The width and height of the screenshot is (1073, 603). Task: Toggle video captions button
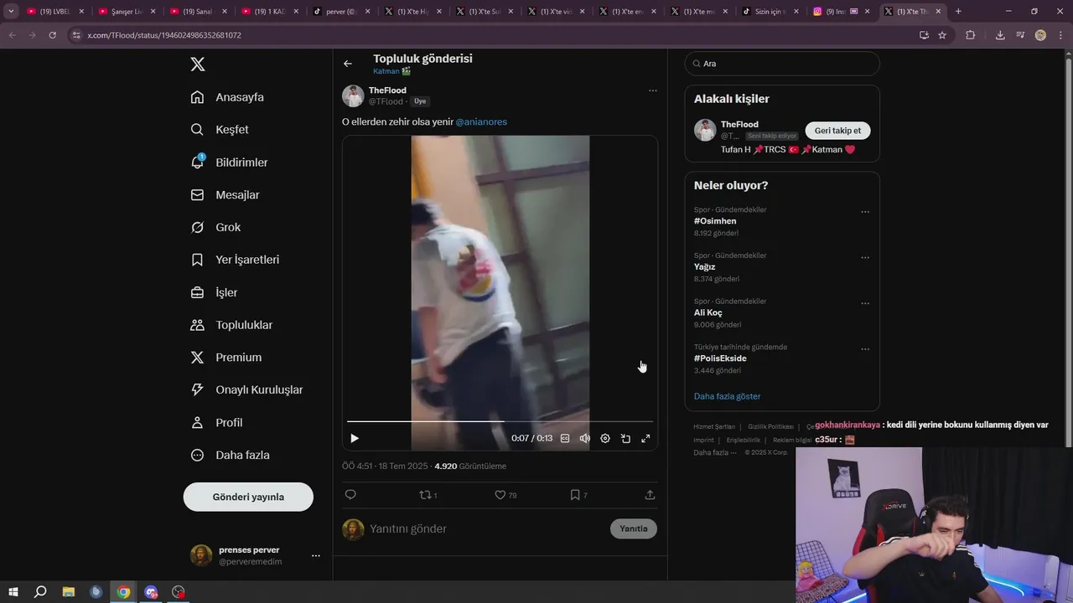coord(565,439)
